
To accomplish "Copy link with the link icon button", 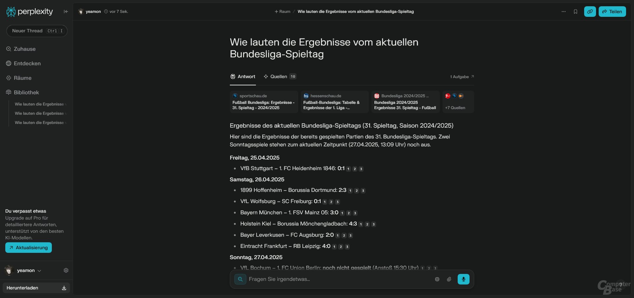I will coord(590,12).
